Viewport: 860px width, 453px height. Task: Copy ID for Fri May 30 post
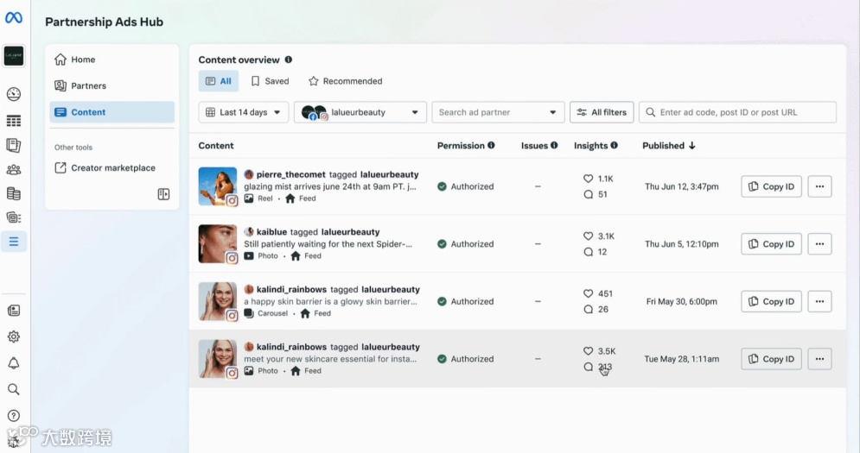(771, 301)
